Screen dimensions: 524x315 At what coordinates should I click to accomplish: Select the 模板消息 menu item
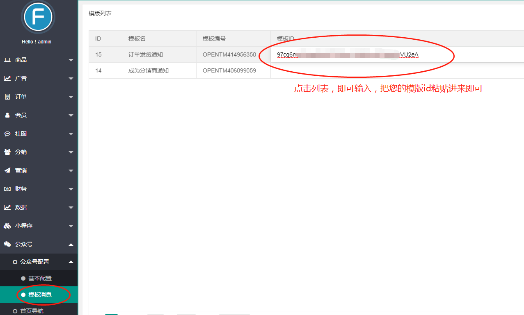[40, 295]
